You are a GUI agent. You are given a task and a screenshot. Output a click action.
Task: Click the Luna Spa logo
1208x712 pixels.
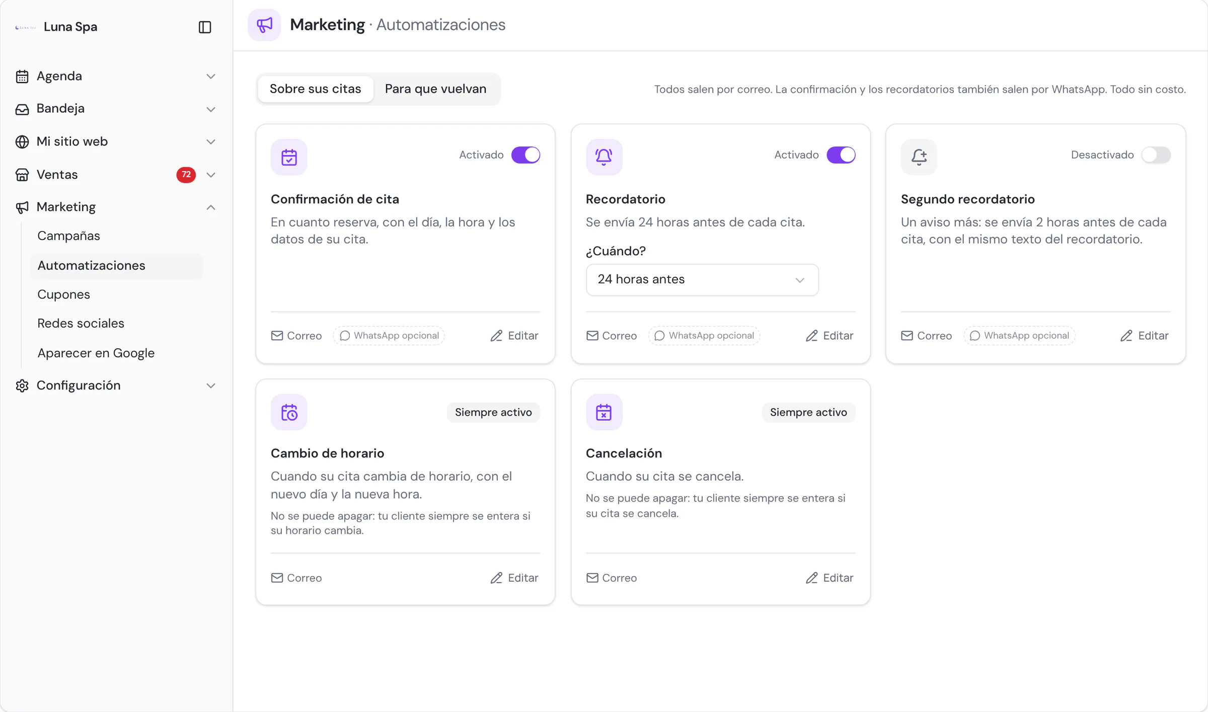pyautogui.click(x=25, y=27)
